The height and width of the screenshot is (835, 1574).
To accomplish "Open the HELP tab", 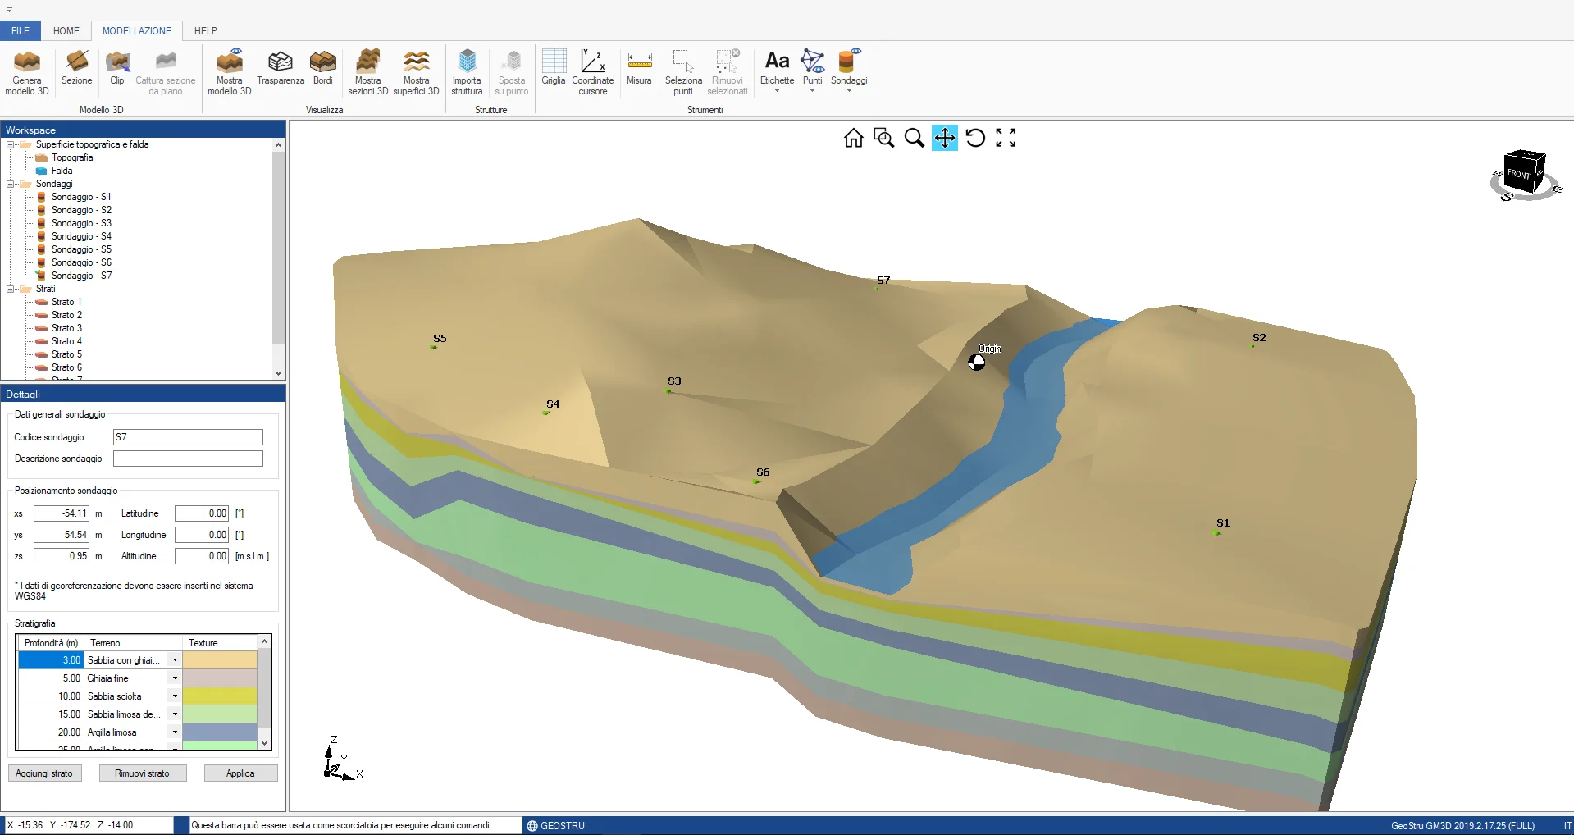I will pos(206,31).
